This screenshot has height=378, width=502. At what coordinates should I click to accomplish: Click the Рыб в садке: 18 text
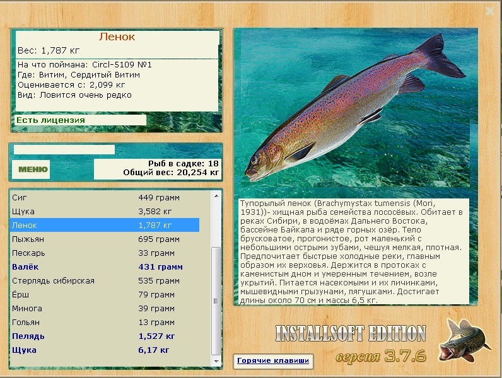[x=183, y=164]
